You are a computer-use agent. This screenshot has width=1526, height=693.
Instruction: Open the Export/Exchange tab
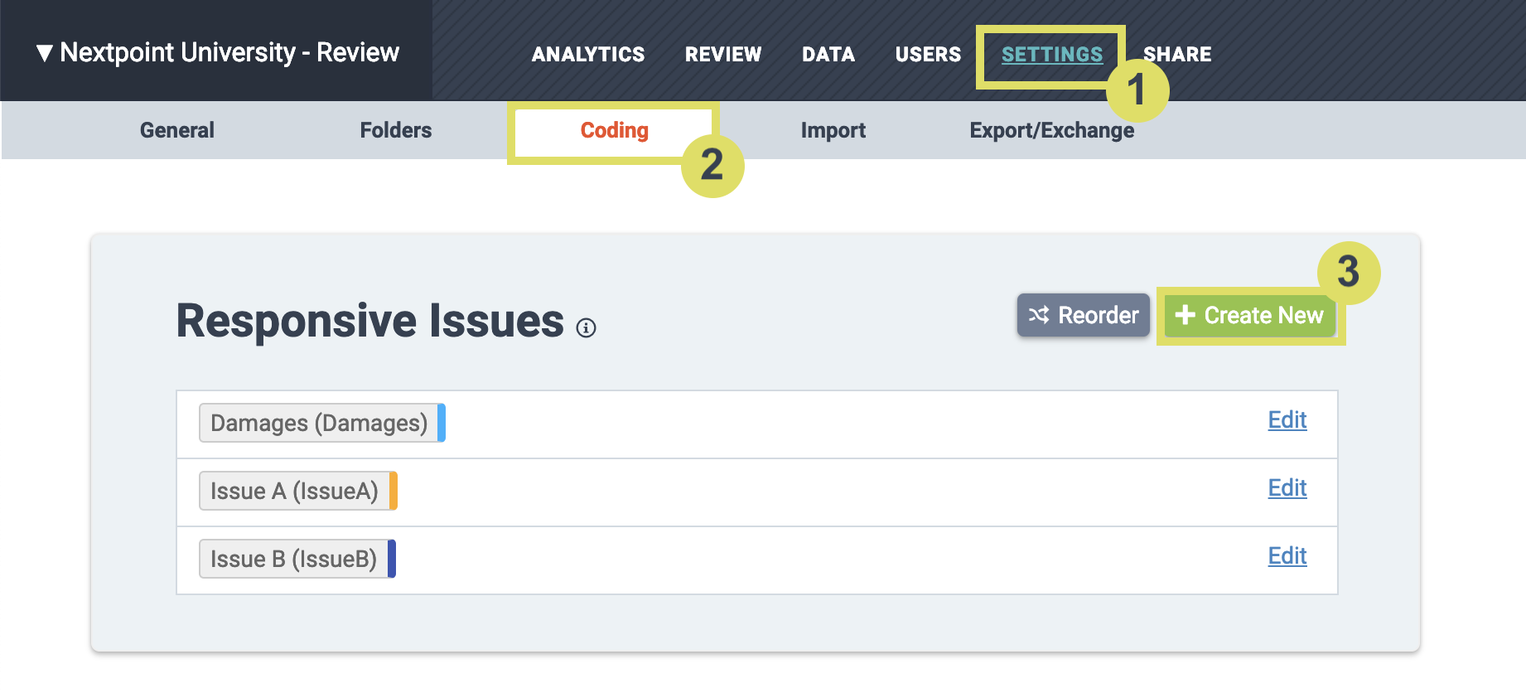(x=1052, y=130)
